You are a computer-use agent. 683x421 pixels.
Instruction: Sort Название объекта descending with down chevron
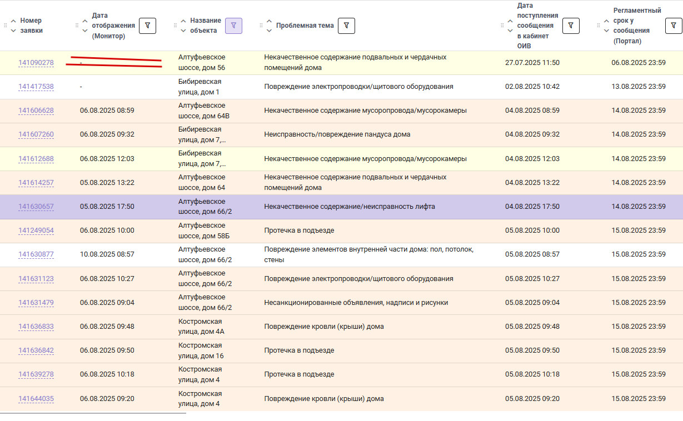(x=183, y=30)
